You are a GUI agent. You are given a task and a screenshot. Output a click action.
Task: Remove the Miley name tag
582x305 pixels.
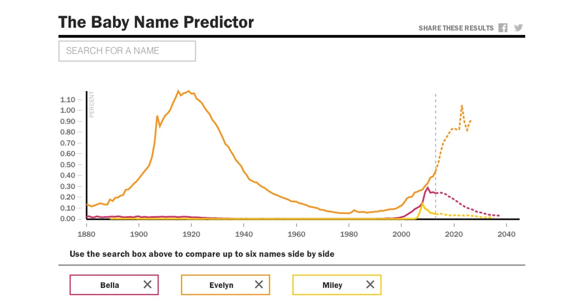(x=371, y=285)
